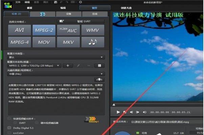Choose the MPEG-2 file format
The width and height of the screenshot is (204, 135).
tap(44, 30)
